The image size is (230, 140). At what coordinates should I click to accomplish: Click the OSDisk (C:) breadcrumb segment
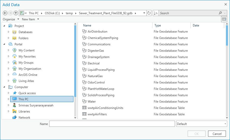52,13
